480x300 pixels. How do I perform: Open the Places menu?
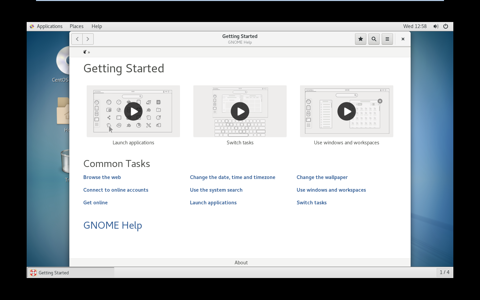77,26
